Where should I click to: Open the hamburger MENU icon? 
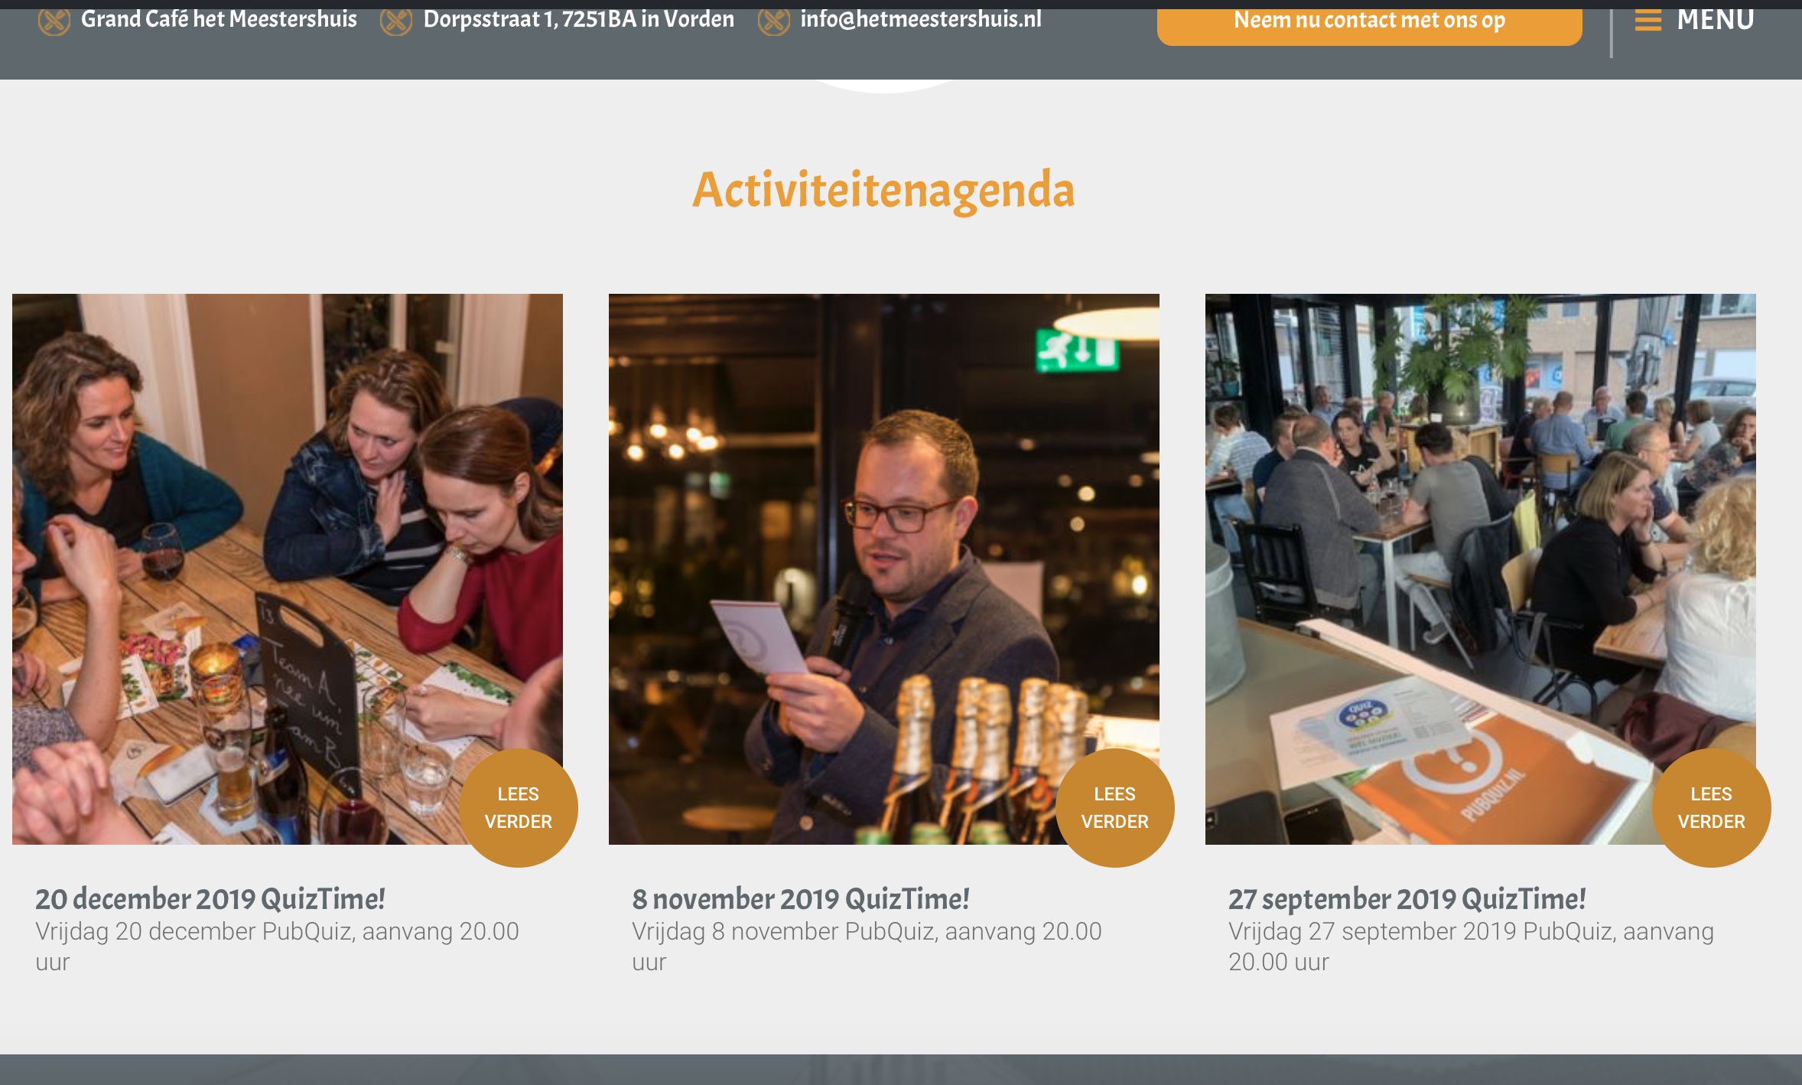click(x=1648, y=20)
